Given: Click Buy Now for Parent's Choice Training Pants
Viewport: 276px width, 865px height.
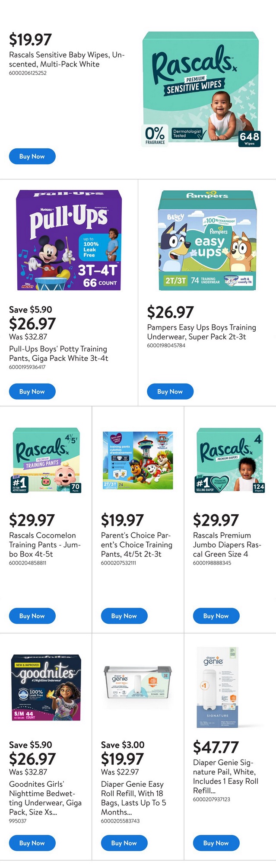Looking at the screenshot, I should 124,616.
